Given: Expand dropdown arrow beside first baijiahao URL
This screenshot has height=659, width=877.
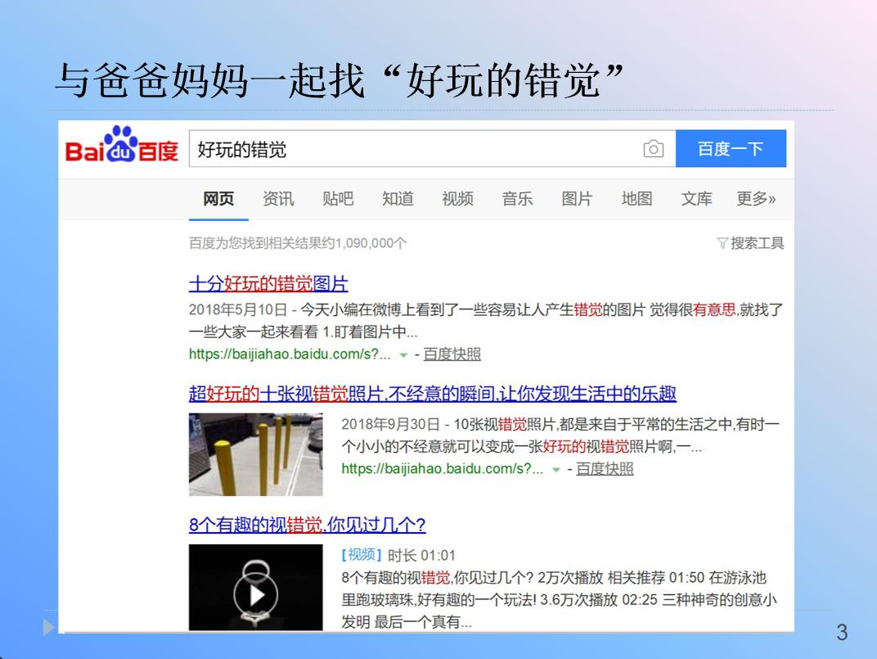Looking at the screenshot, I should 403,355.
